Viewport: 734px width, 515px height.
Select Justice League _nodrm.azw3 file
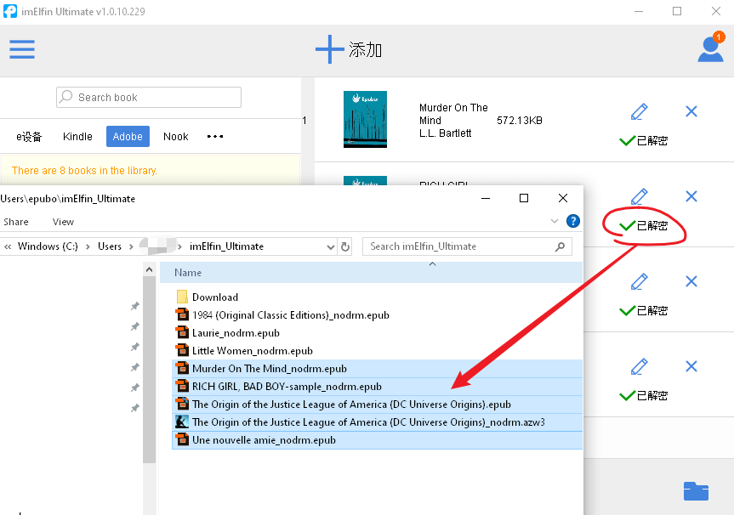click(378, 422)
